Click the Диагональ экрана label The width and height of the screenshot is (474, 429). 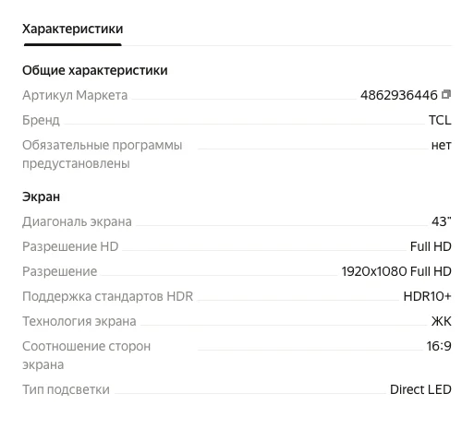click(77, 221)
